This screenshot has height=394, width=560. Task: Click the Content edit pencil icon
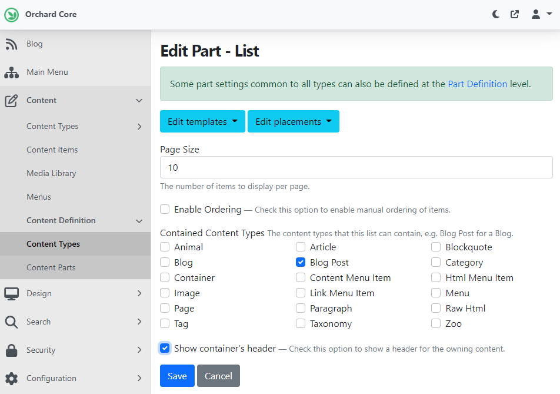point(11,101)
